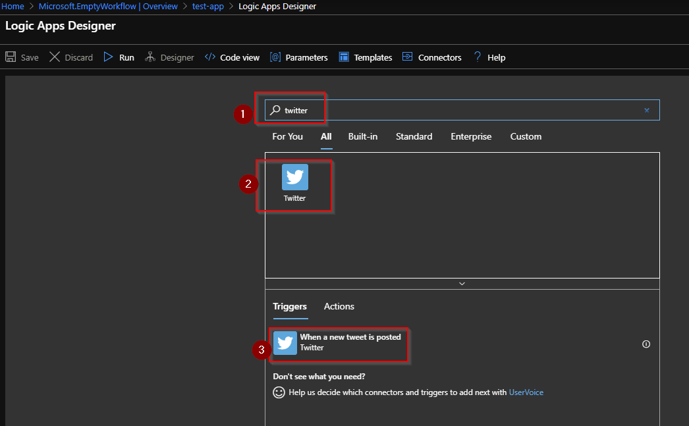Click the Run play icon
Screen dimensions: 689x426
coord(108,57)
